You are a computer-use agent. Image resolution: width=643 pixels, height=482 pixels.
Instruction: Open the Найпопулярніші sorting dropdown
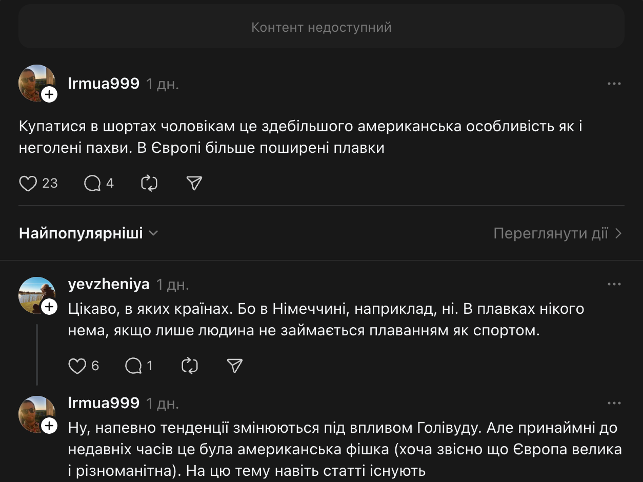coord(88,233)
